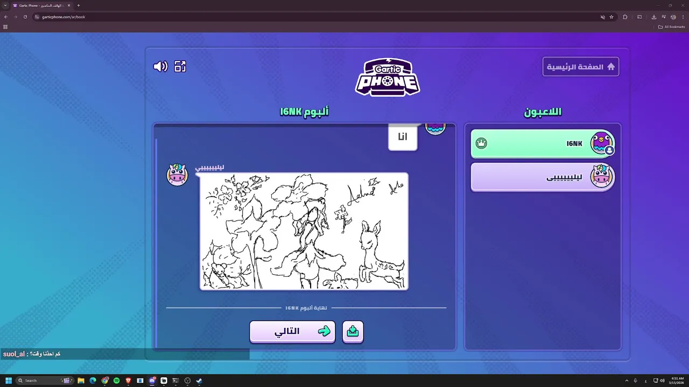Open the apps grid in bookmarks bar
This screenshot has height=387, width=689.
(5, 27)
